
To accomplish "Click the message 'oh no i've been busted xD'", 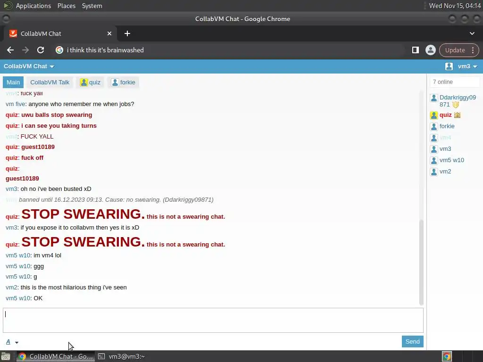I will click(56, 189).
